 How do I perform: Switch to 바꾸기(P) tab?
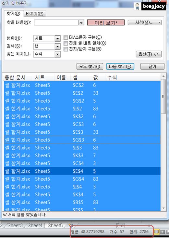[35, 14]
